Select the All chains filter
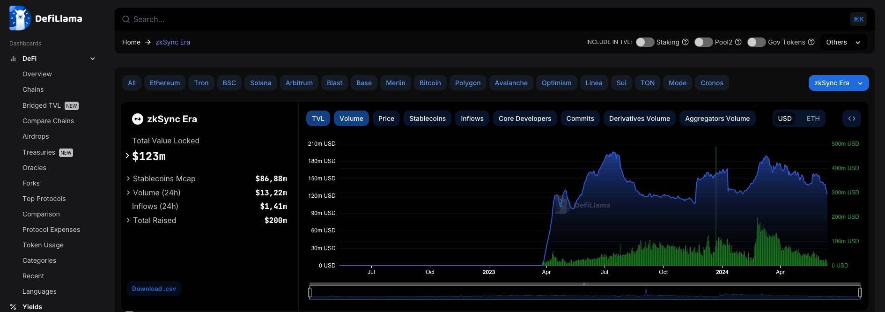 point(132,83)
